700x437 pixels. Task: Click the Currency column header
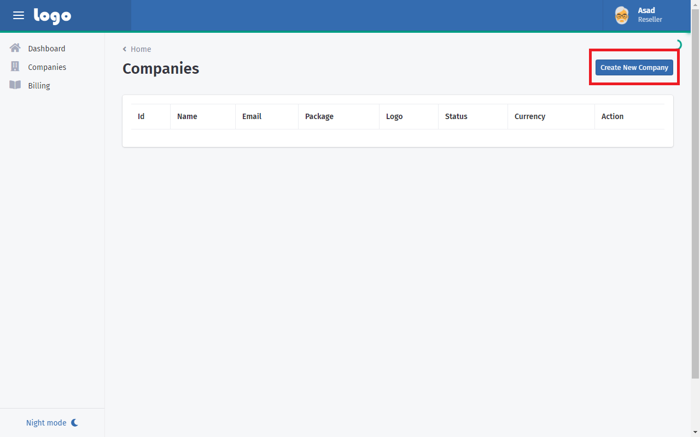pos(529,116)
